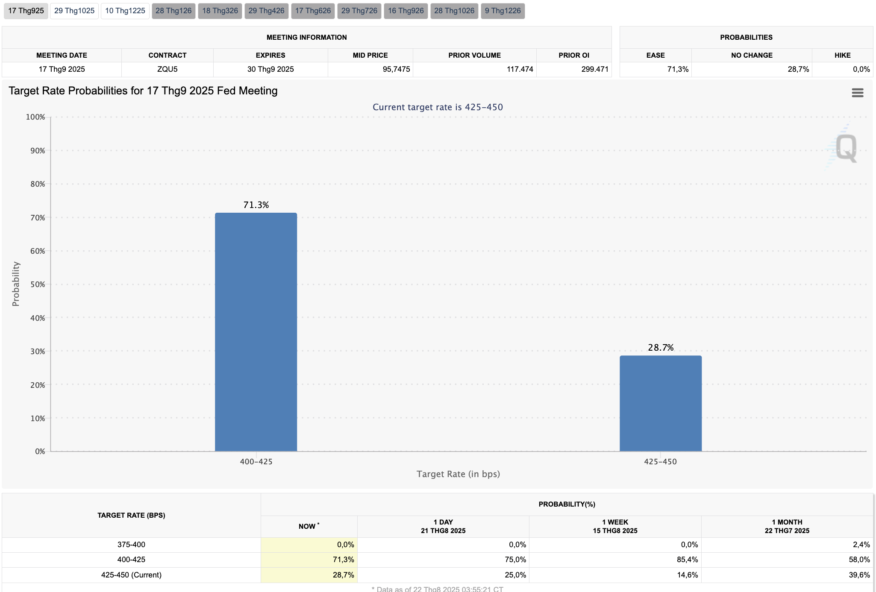Open the 29 Thg426 meeting tab
The width and height of the screenshot is (876, 592).
(x=266, y=11)
